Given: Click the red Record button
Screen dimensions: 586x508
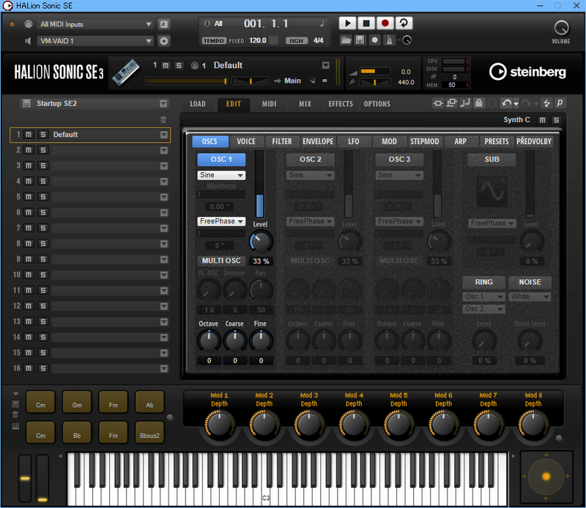Looking at the screenshot, I should click(385, 23).
